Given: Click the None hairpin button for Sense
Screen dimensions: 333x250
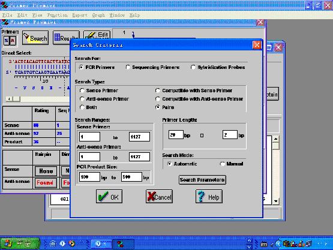Looking at the screenshot, I should (x=46, y=171).
